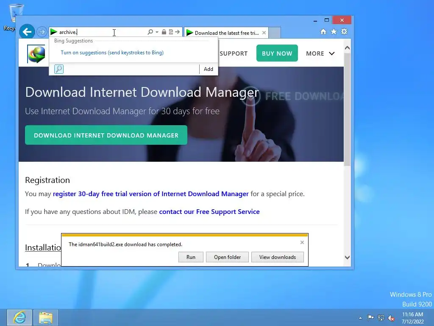The height and width of the screenshot is (326, 434).
Task: Click the browser Back arrow button
Action: tap(27, 32)
